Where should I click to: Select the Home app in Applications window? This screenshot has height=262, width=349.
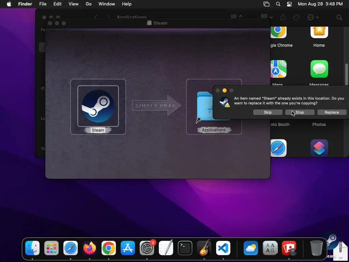319,32
